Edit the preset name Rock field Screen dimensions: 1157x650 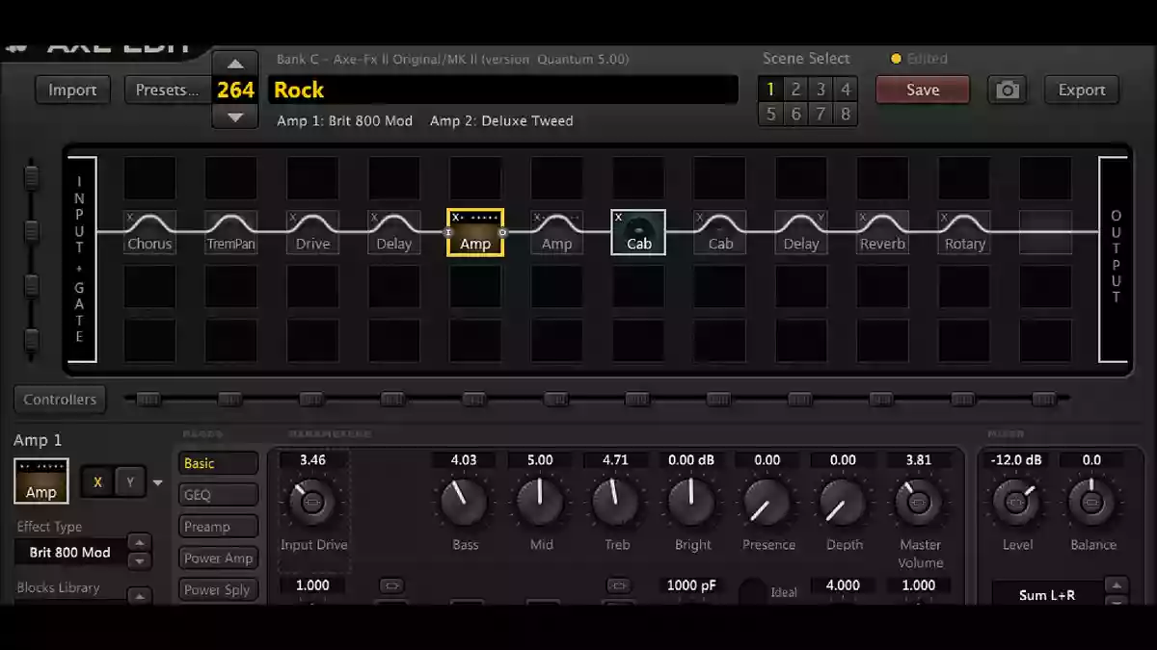(x=503, y=90)
